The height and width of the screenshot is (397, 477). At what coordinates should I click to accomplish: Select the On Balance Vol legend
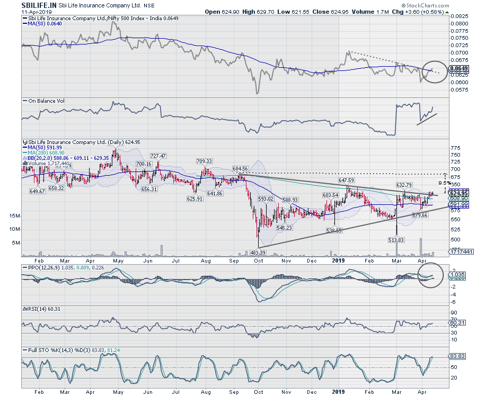tap(44, 101)
